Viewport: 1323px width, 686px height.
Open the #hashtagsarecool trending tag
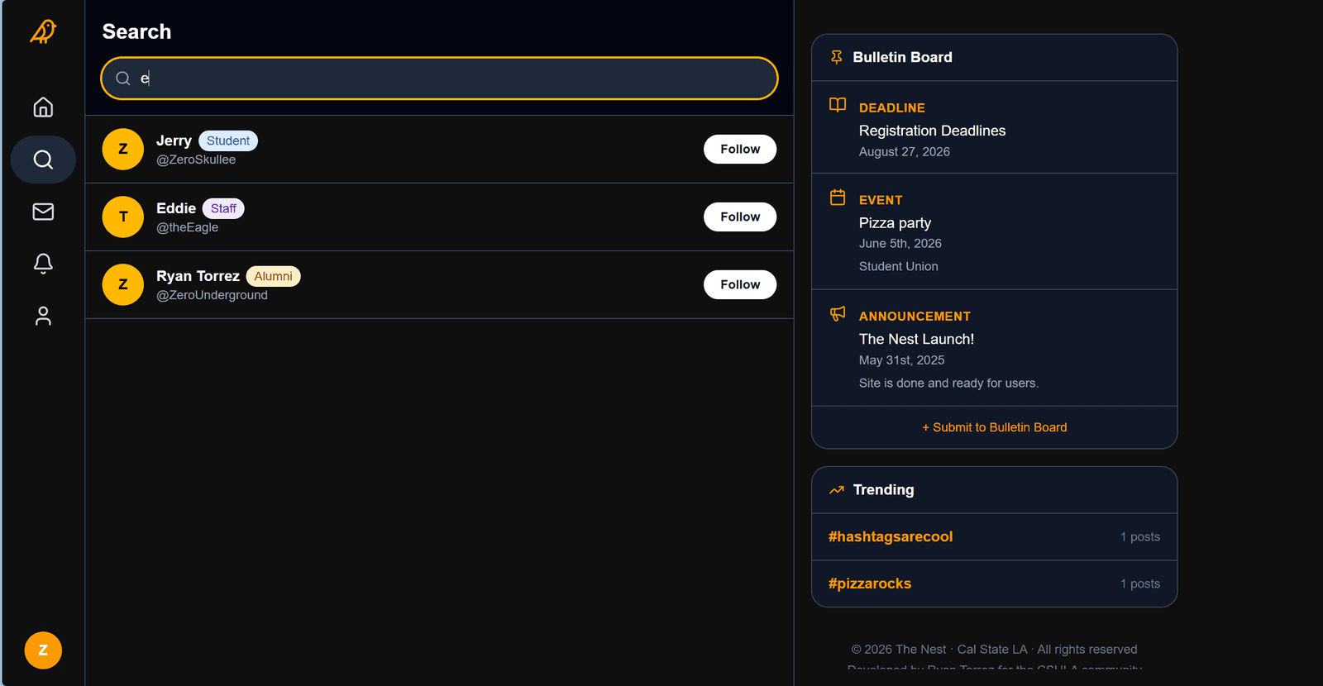(x=891, y=536)
